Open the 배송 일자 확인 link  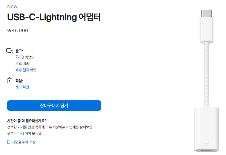[x=26, y=70]
